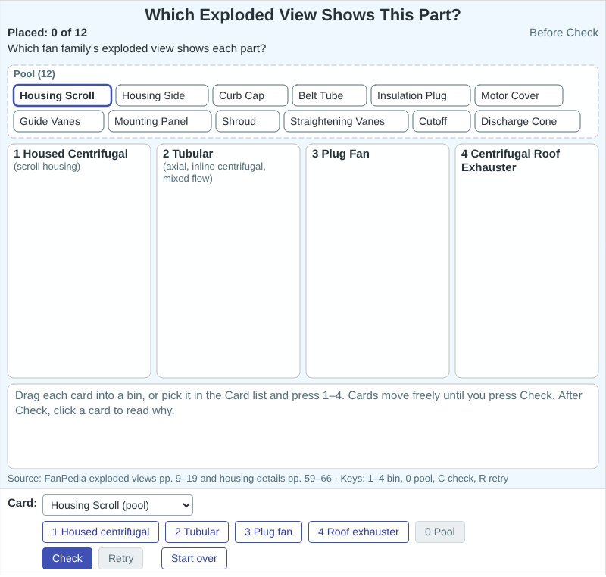Click the 'Pool (12)' label
The image size is (606, 577).
pyautogui.click(x=34, y=74)
